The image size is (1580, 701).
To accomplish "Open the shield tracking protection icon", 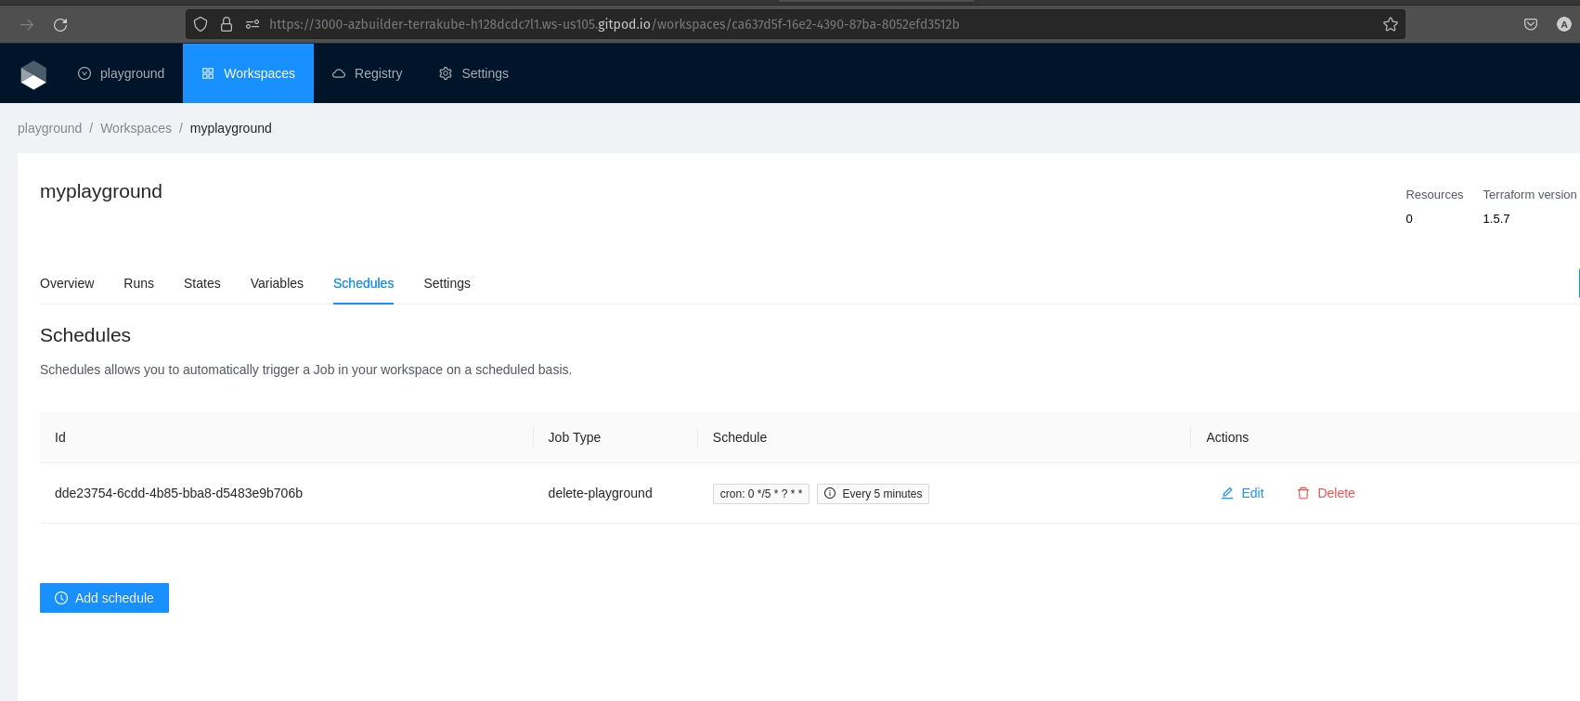I will 201,25.
